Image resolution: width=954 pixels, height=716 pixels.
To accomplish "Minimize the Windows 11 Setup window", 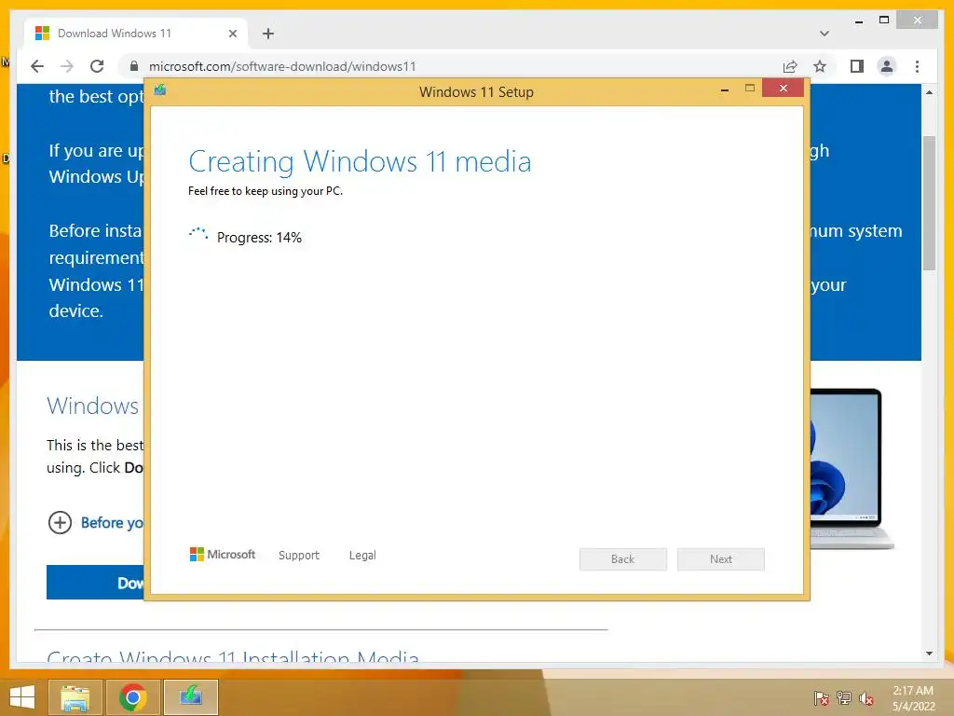I will click(x=724, y=89).
